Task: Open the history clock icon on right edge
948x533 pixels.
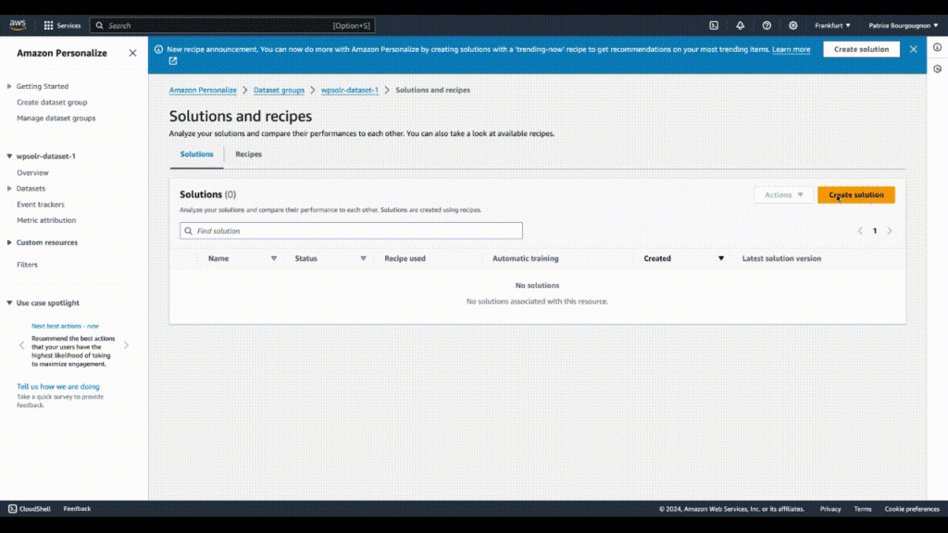Action: (x=937, y=68)
